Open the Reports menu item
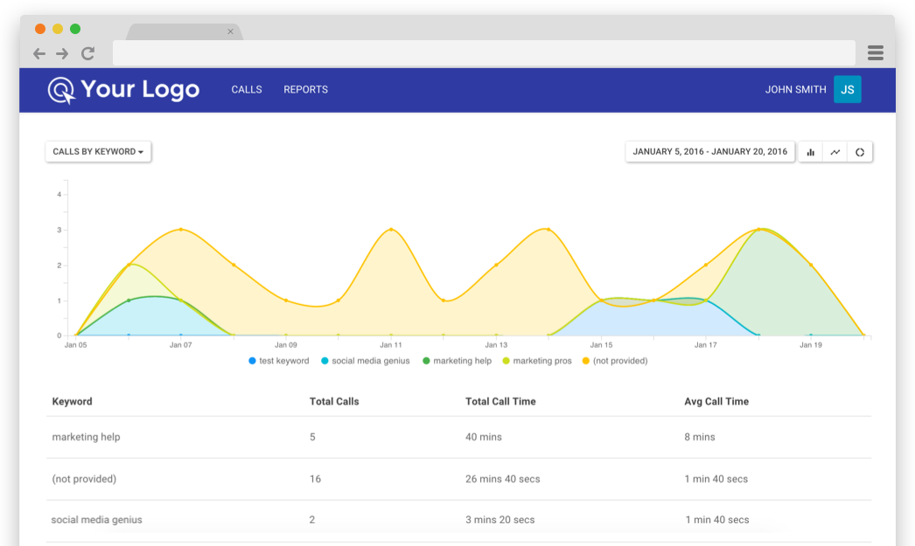915x546 pixels. [306, 90]
